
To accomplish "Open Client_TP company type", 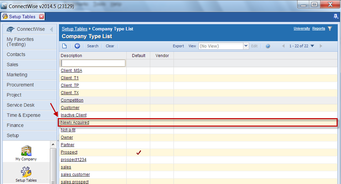I will pos(70,85).
